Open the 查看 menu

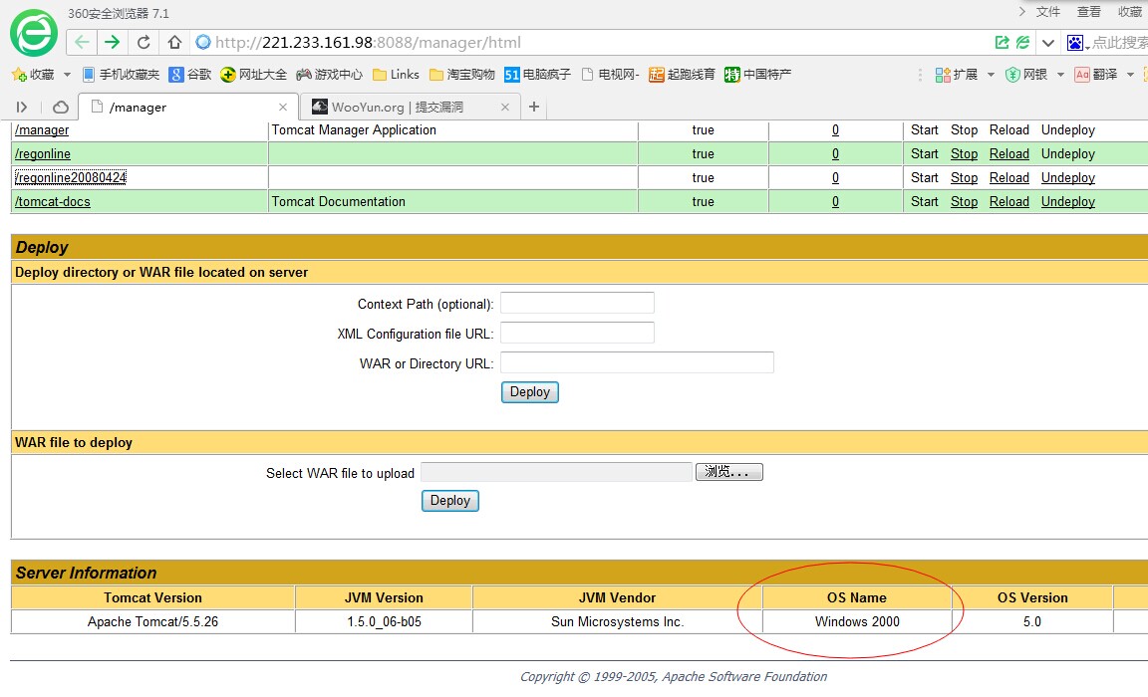tap(1088, 12)
